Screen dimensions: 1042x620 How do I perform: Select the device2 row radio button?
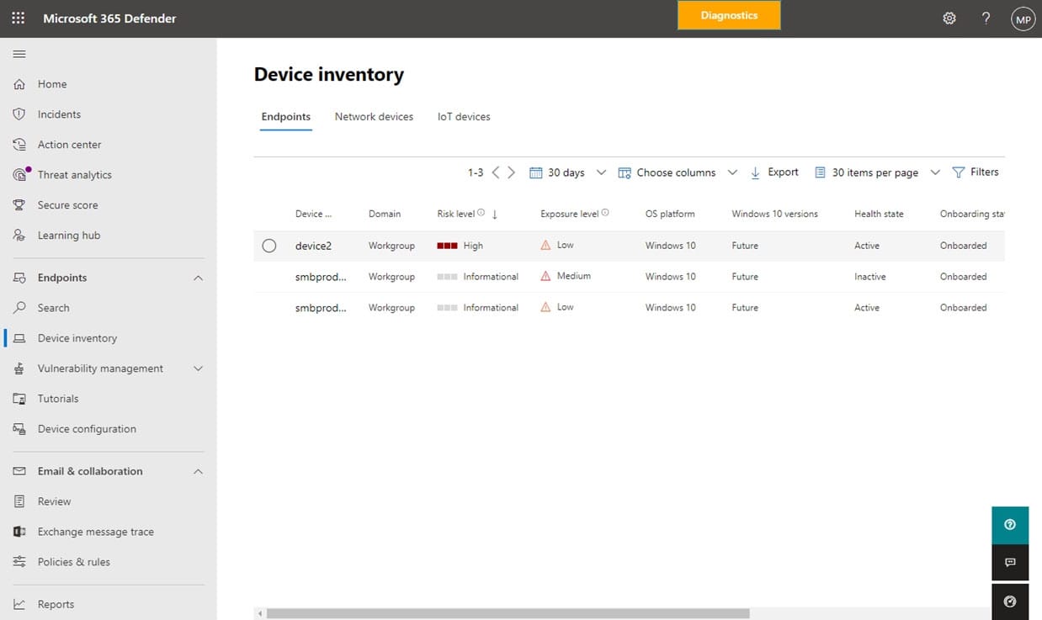tap(269, 246)
